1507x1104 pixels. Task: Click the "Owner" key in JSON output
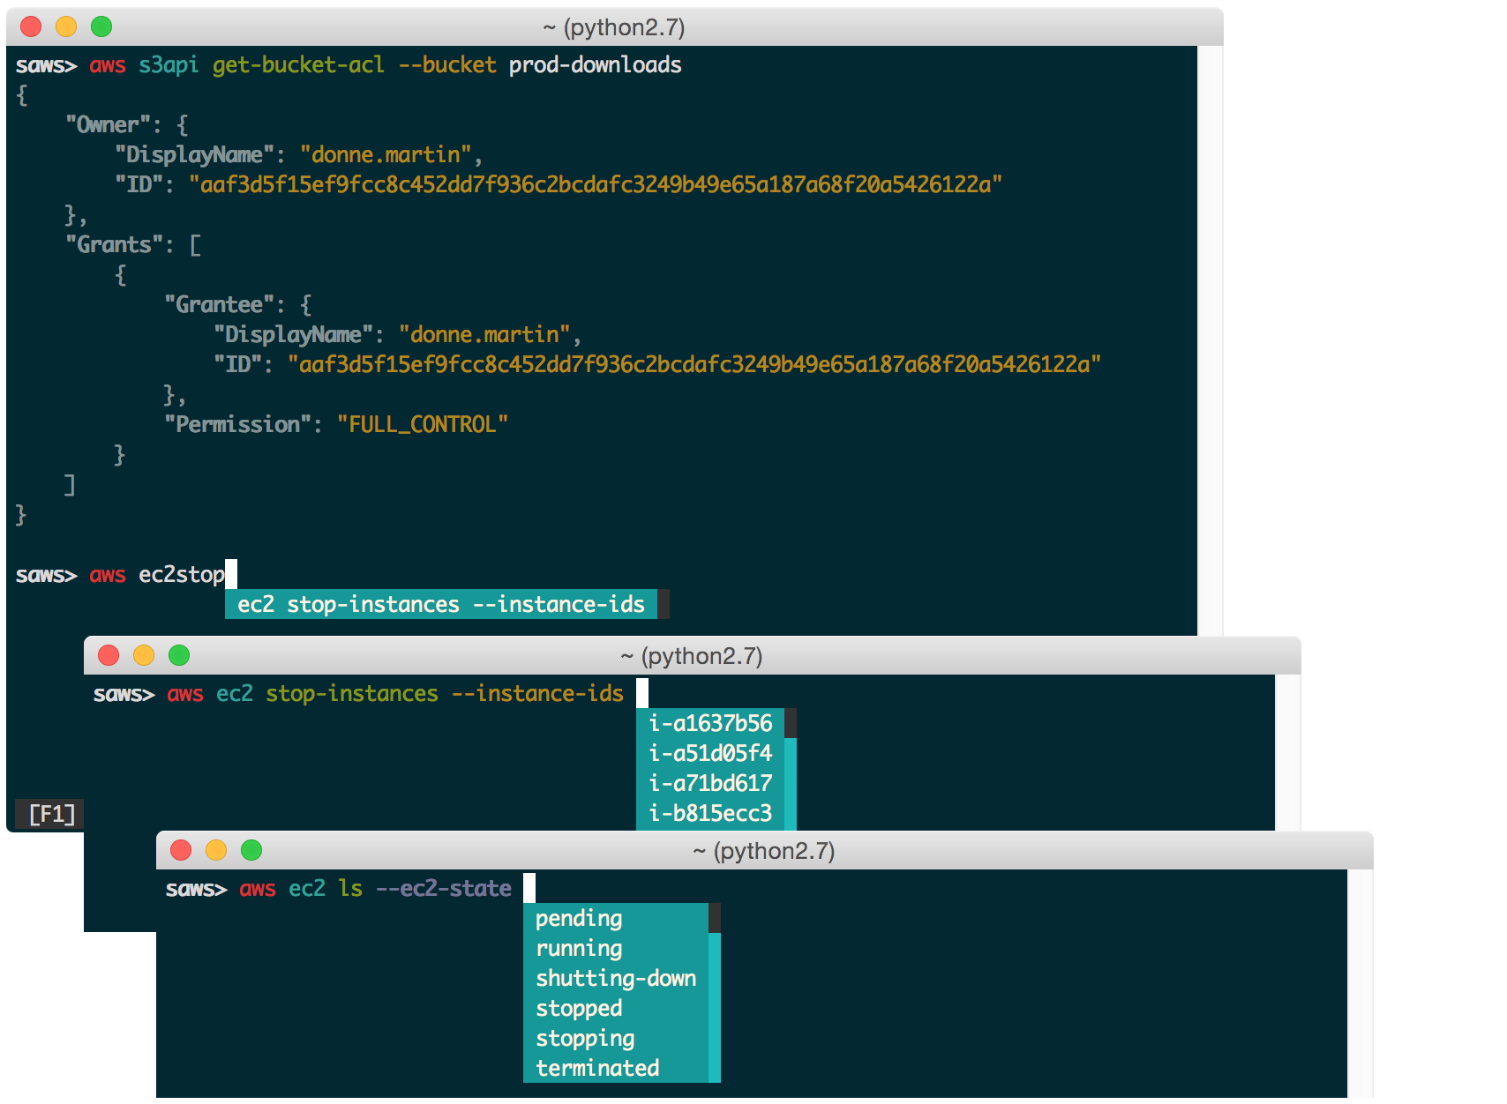pos(109,125)
